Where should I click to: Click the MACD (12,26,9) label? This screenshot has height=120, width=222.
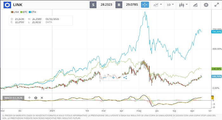point(13,98)
